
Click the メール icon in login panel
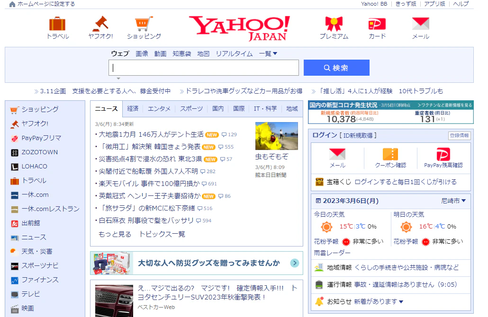click(337, 154)
